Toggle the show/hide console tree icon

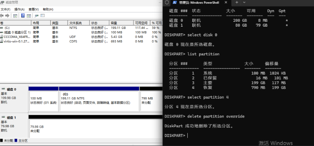click(15, 16)
